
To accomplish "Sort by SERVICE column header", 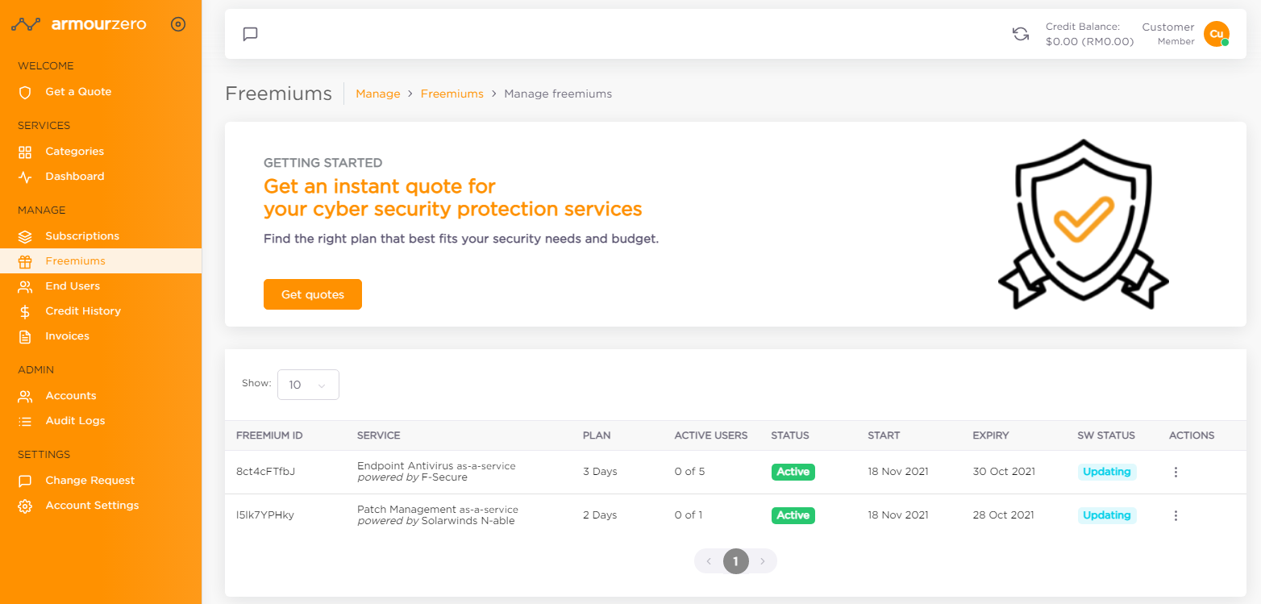I will (379, 435).
